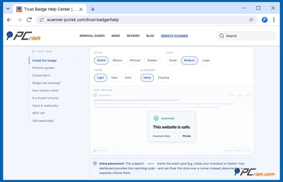Click the PCrisk text on badge

pyautogui.click(x=186, y=136)
